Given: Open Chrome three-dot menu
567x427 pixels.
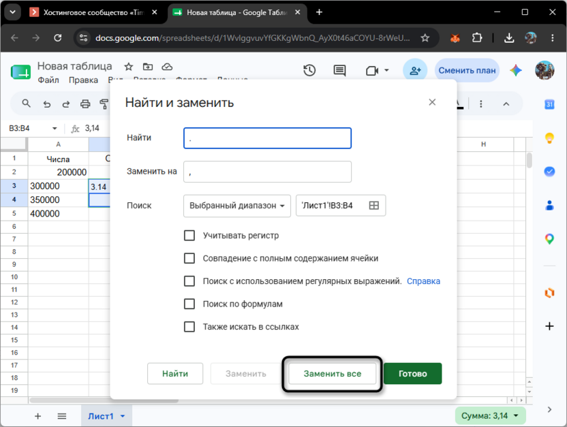Looking at the screenshot, I should tap(552, 37).
